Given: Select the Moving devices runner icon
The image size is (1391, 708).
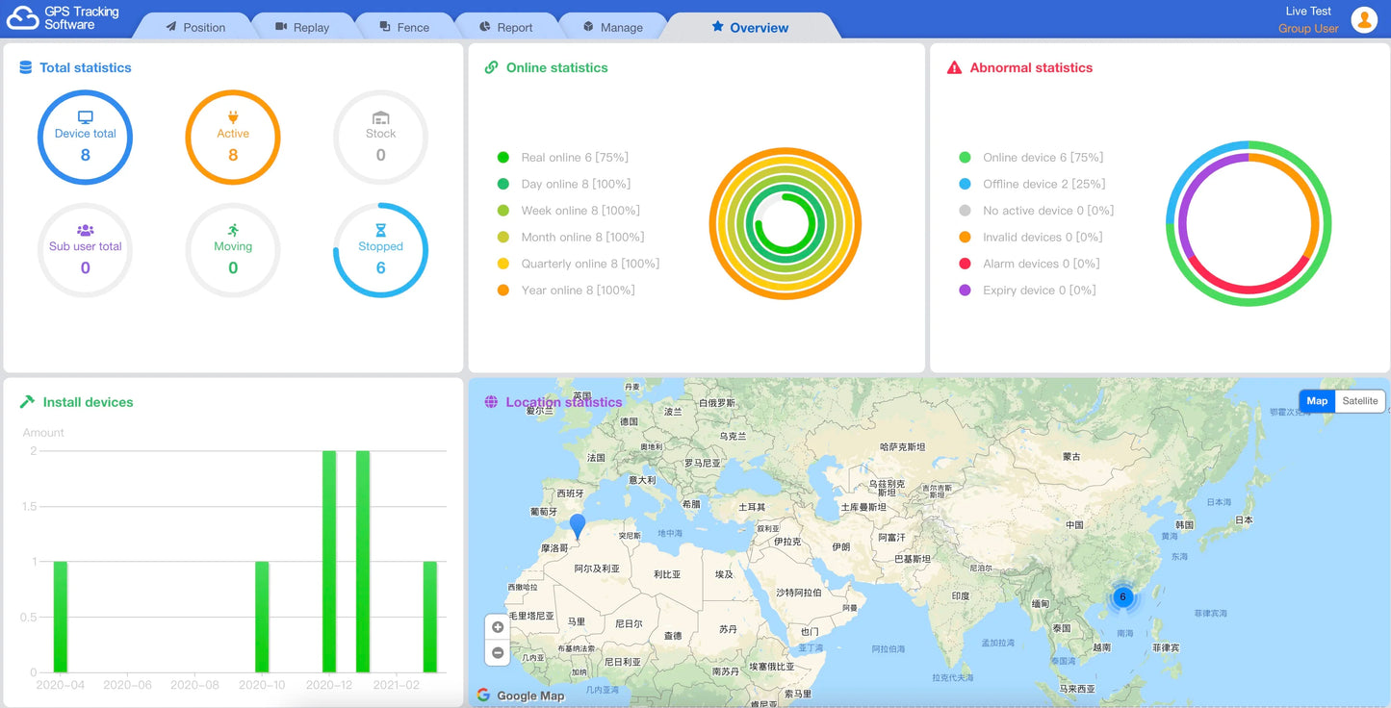Looking at the screenshot, I should click(233, 228).
